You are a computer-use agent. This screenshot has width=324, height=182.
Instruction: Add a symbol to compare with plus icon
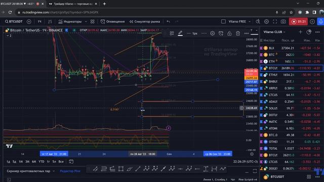tap(29, 21)
